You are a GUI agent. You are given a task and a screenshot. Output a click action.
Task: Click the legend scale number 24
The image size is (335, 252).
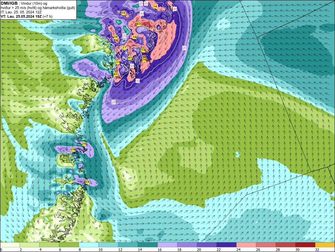tap(238, 250)
